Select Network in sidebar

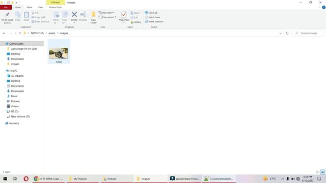tap(14, 123)
